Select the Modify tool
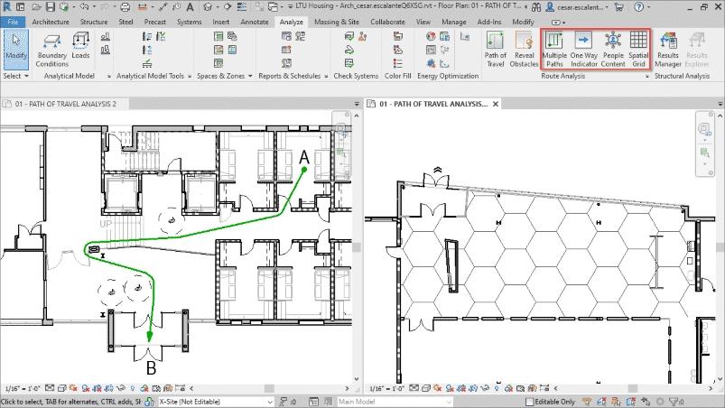Screen dimensions: 725x408 pos(15,48)
